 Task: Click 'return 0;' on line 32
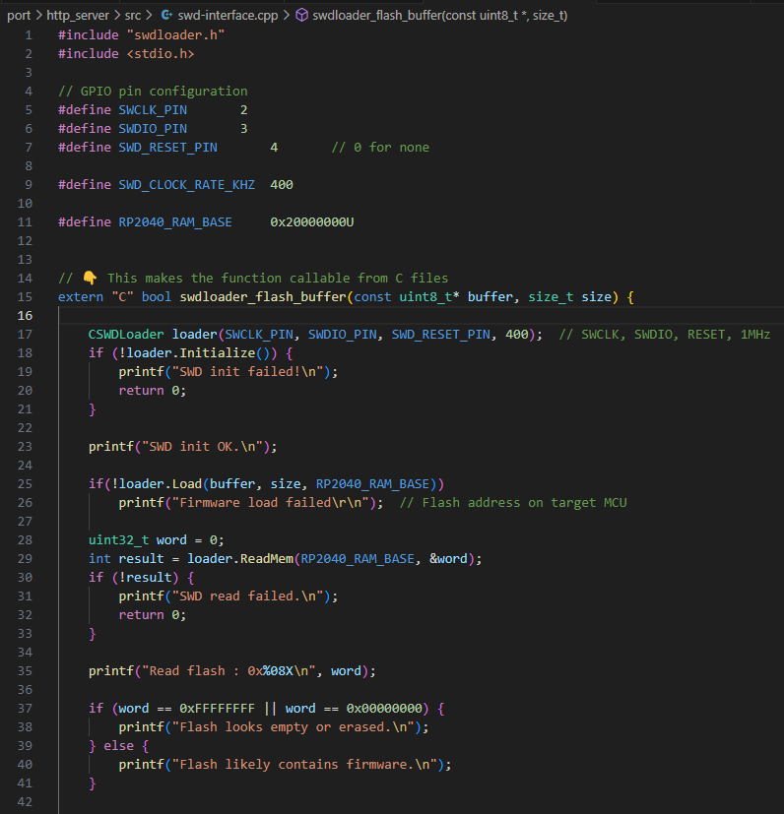click(x=153, y=614)
